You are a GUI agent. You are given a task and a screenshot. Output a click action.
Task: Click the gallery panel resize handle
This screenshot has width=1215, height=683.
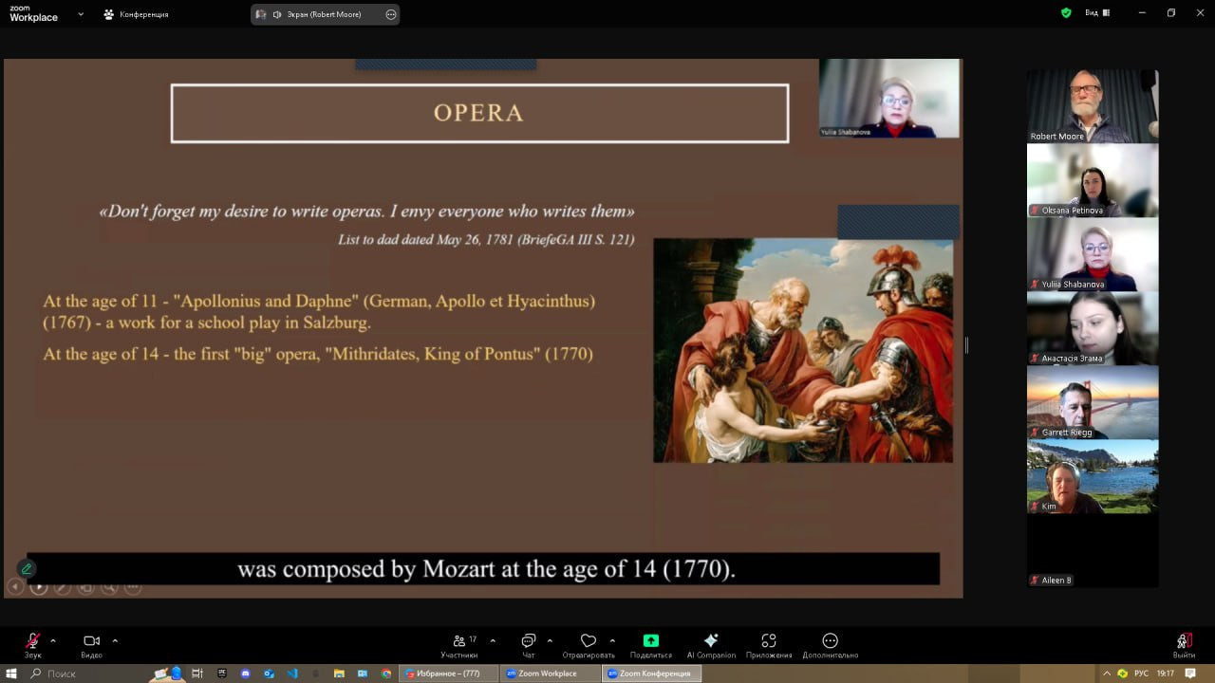(966, 345)
